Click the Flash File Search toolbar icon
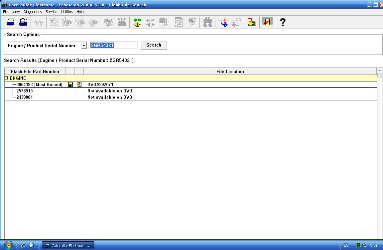 coord(267,22)
